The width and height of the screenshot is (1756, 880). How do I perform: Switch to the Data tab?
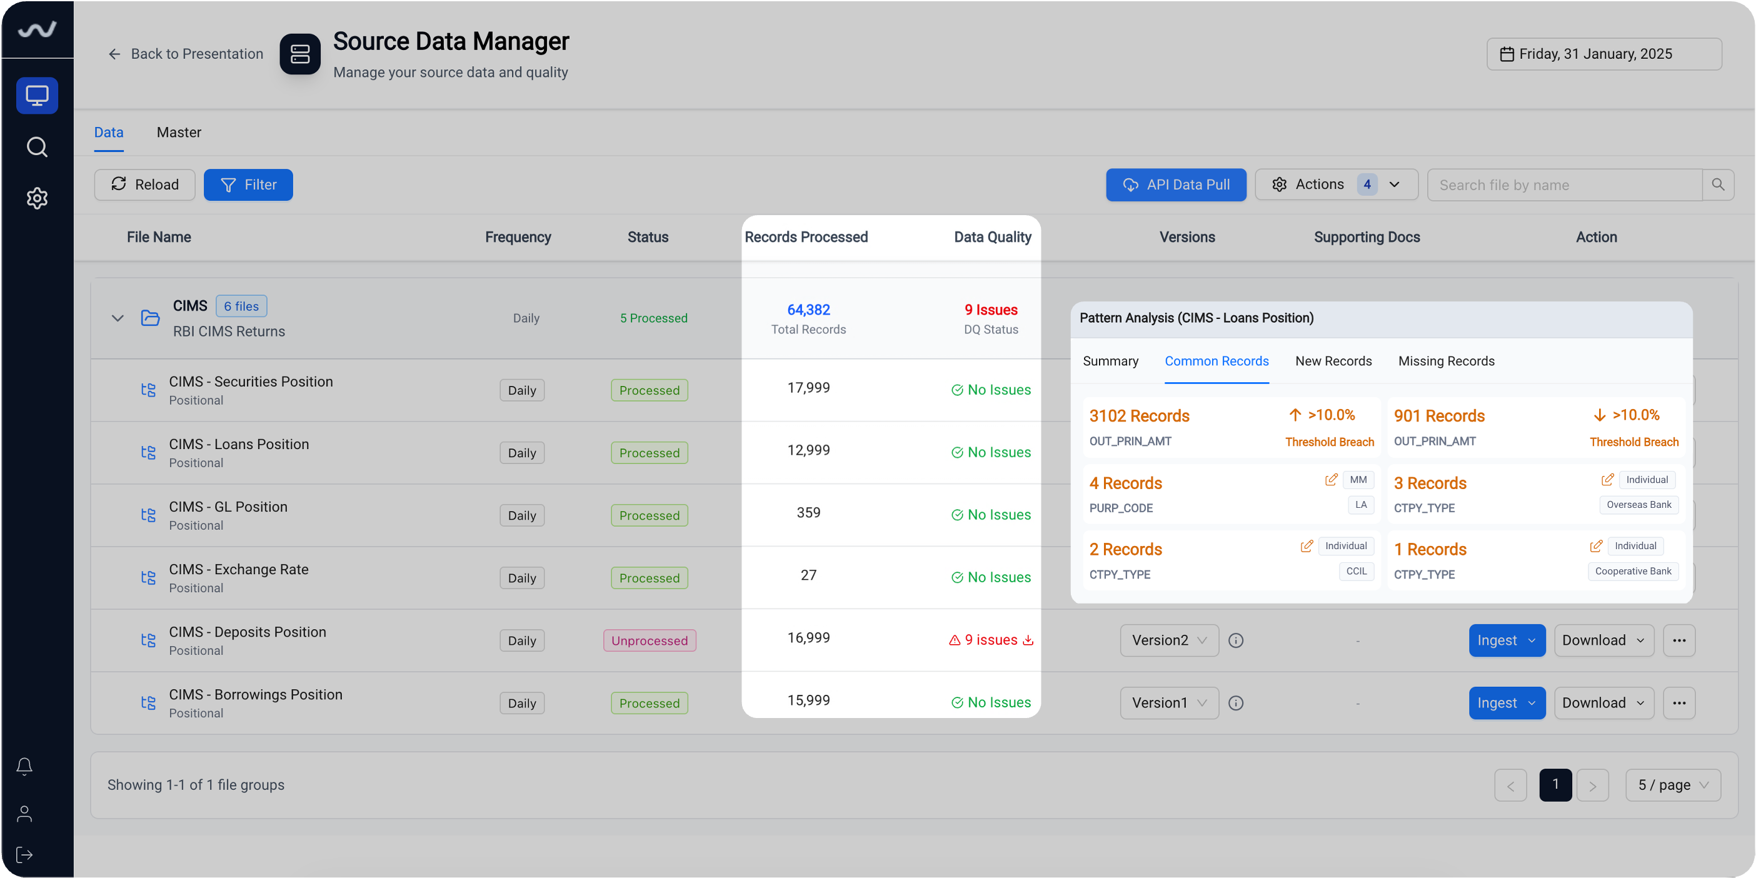(x=108, y=133)
